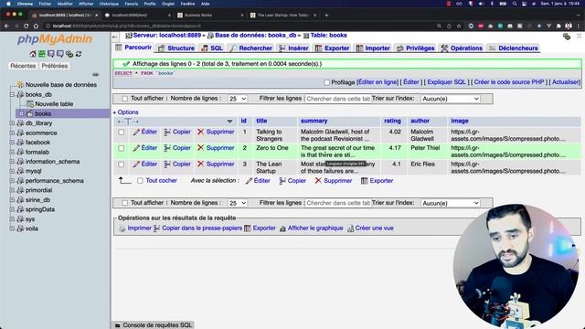Open the Opérations tab
Image resolution: width=585 pixels, height=329 pixels.
coord(462,48)
